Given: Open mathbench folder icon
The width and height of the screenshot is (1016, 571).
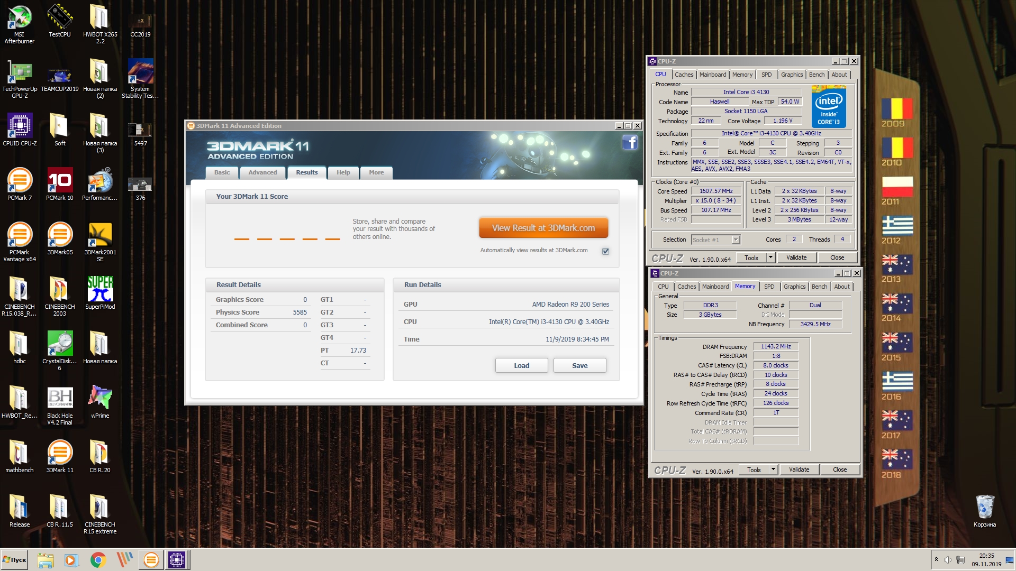Looking at the screenshot, I should 20,456.
